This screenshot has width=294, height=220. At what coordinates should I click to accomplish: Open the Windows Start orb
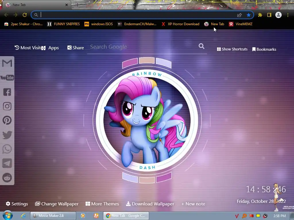[7, 215]
